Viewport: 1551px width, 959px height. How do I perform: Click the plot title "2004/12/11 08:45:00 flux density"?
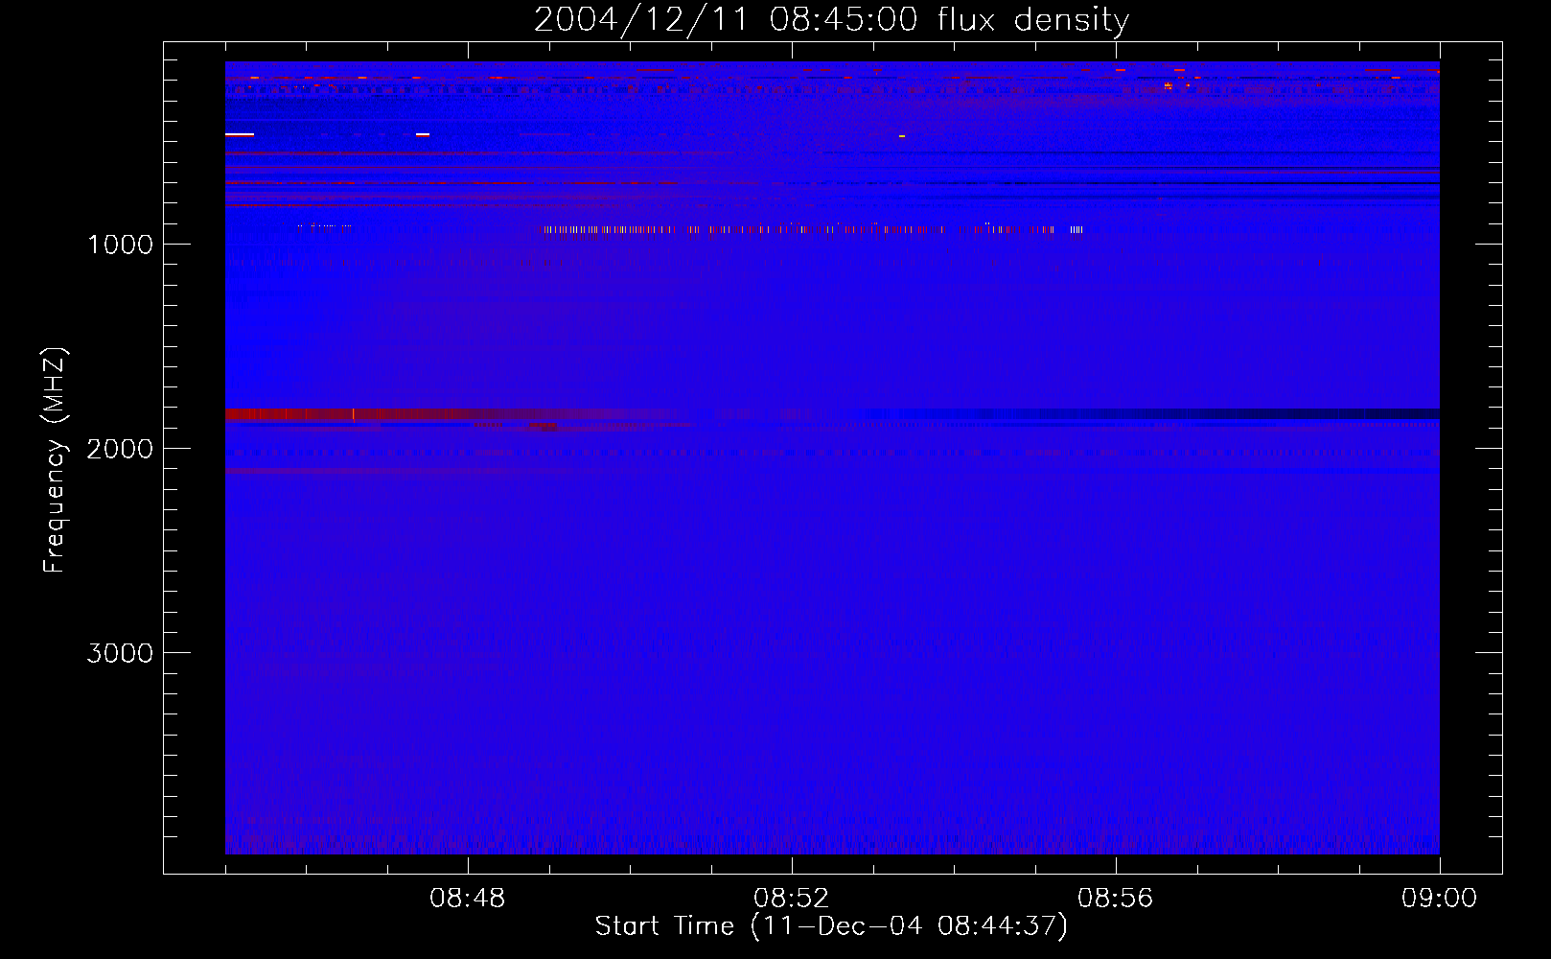831,20
